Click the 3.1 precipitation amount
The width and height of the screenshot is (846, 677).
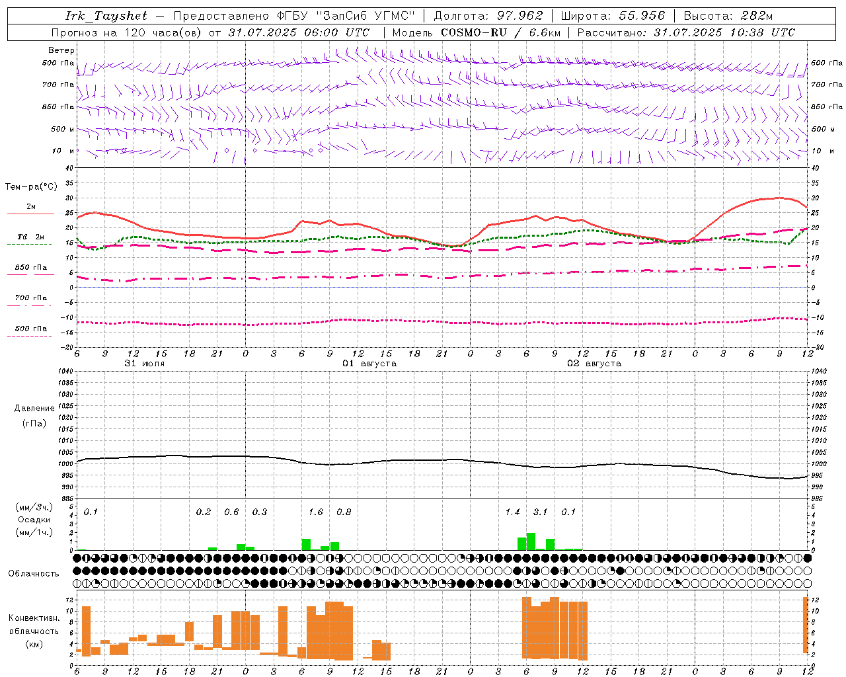[541, 512]
